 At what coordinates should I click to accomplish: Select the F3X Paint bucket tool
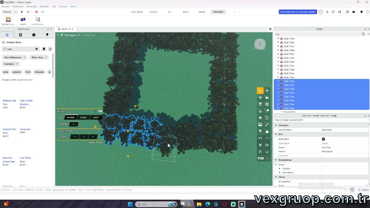pos(267,98)
